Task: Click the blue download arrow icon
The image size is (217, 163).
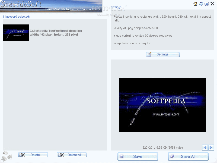Action: pos(207,4)
